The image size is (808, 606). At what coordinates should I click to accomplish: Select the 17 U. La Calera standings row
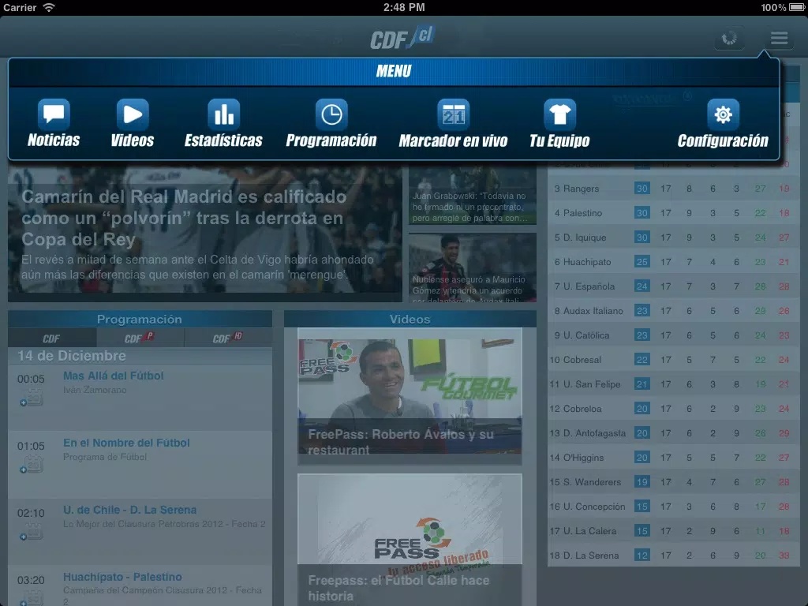point(674,531)
